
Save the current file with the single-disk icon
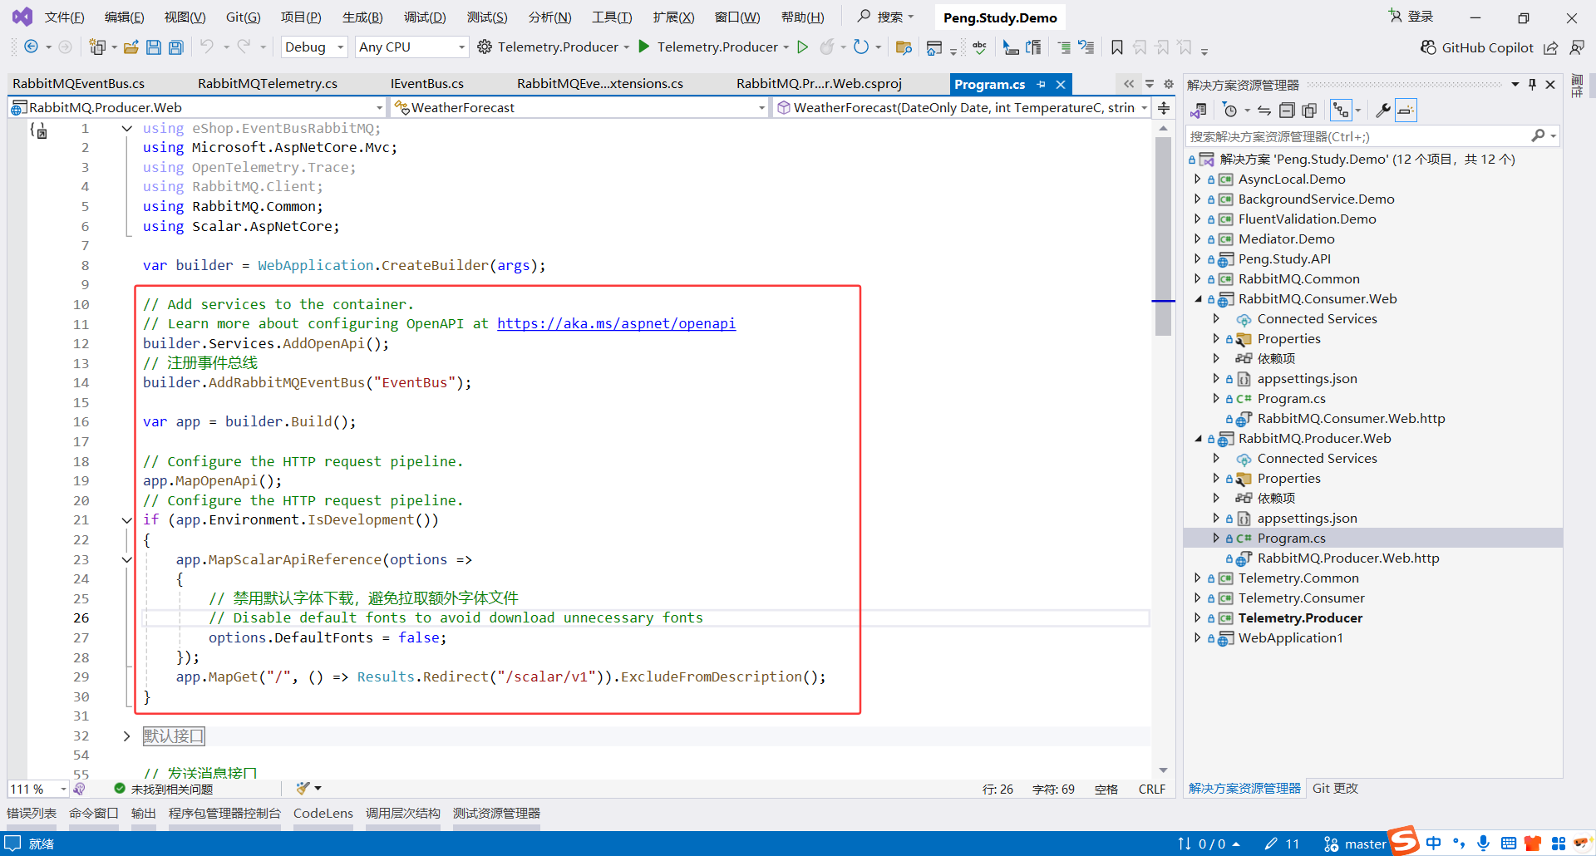coord(154,47)
